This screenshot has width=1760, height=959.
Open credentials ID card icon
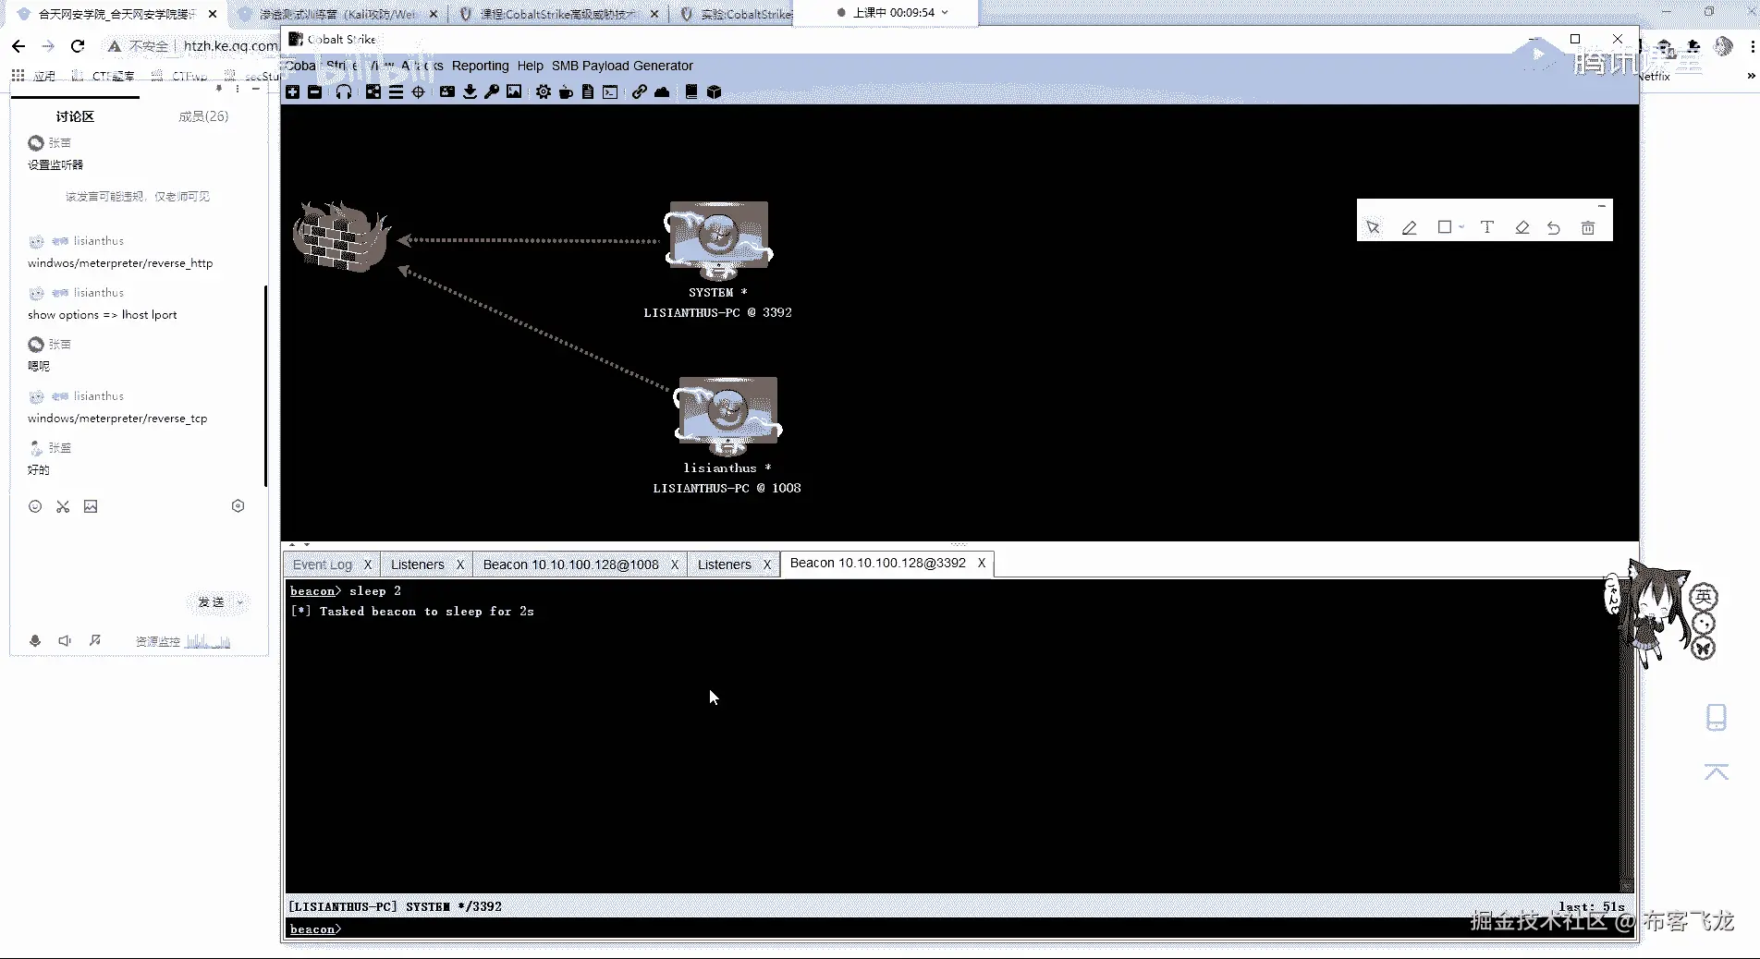point(447,91)
